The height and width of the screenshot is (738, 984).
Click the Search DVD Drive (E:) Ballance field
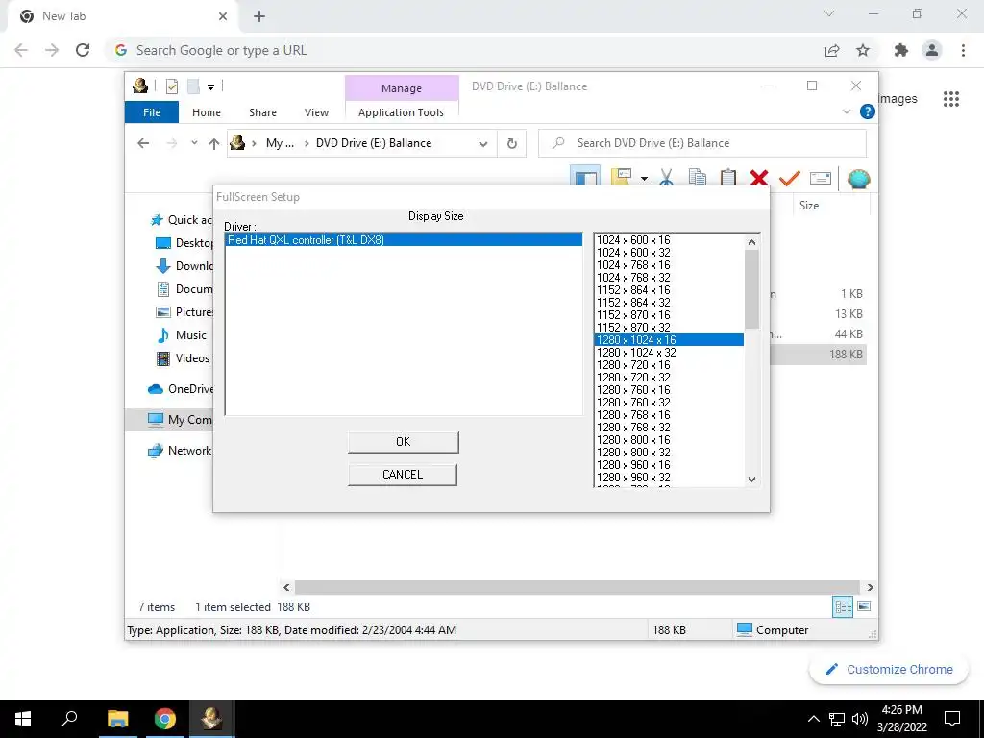702,143
